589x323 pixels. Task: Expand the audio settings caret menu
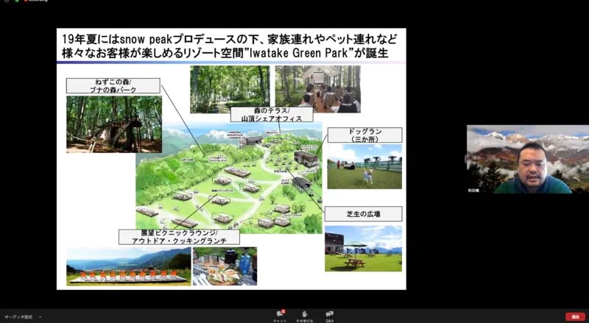coord(40,317)
